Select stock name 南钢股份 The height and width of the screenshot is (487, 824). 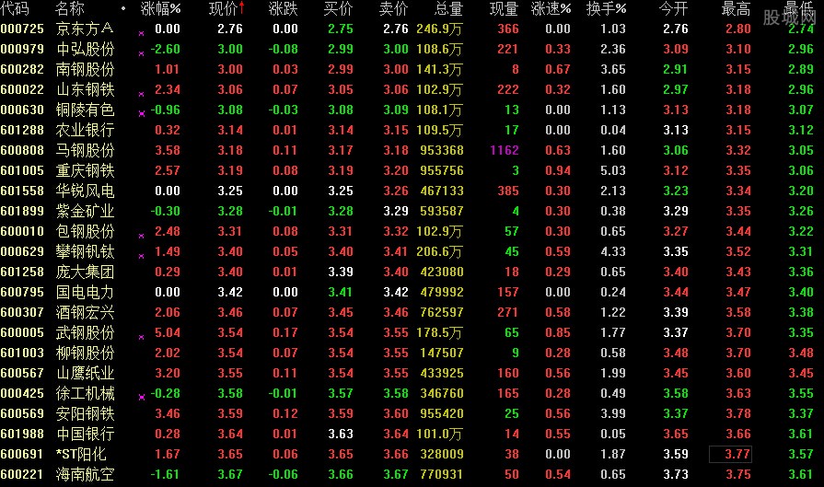(85, 69)
